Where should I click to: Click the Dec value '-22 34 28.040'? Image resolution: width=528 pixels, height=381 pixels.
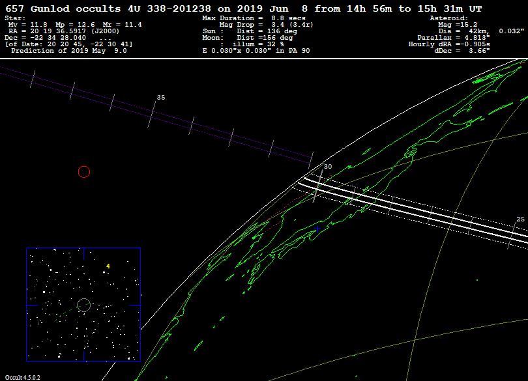tap(55, 37)
